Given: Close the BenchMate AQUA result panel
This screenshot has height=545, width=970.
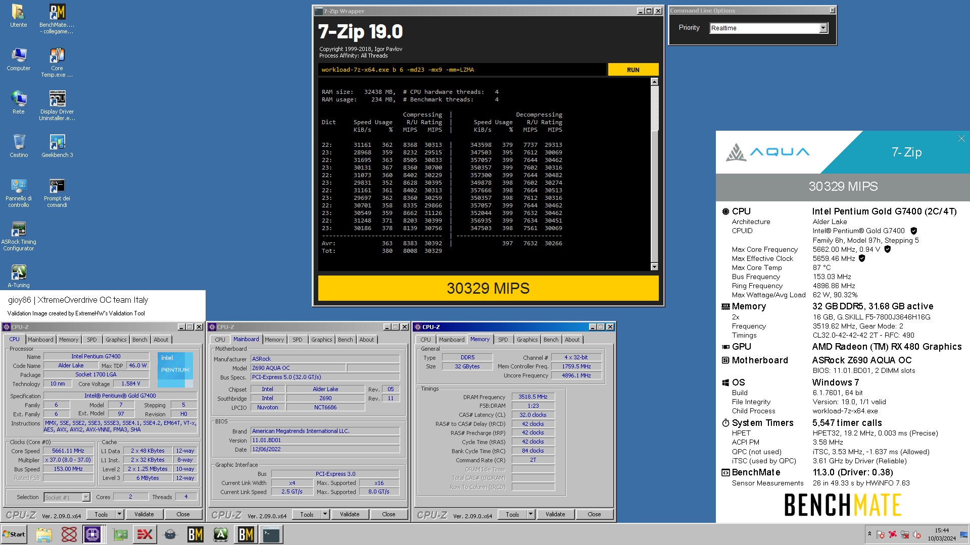Looking at the screenshot, I should tap(961, 139).
